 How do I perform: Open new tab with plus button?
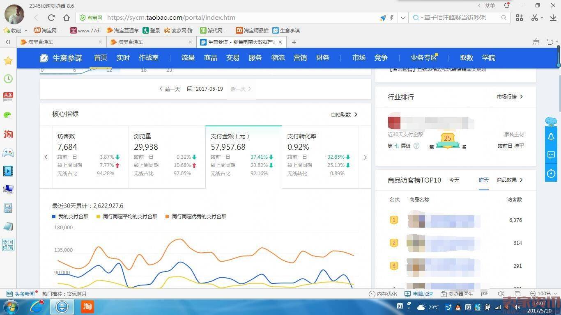tap(294, 42)
